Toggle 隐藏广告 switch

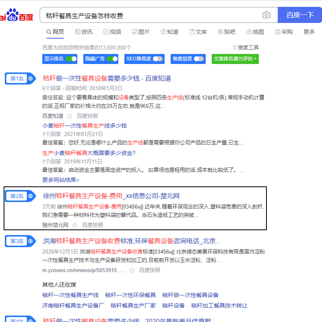click(112, 59)
